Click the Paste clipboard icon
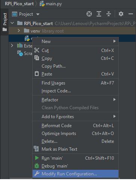 (37, 74)
